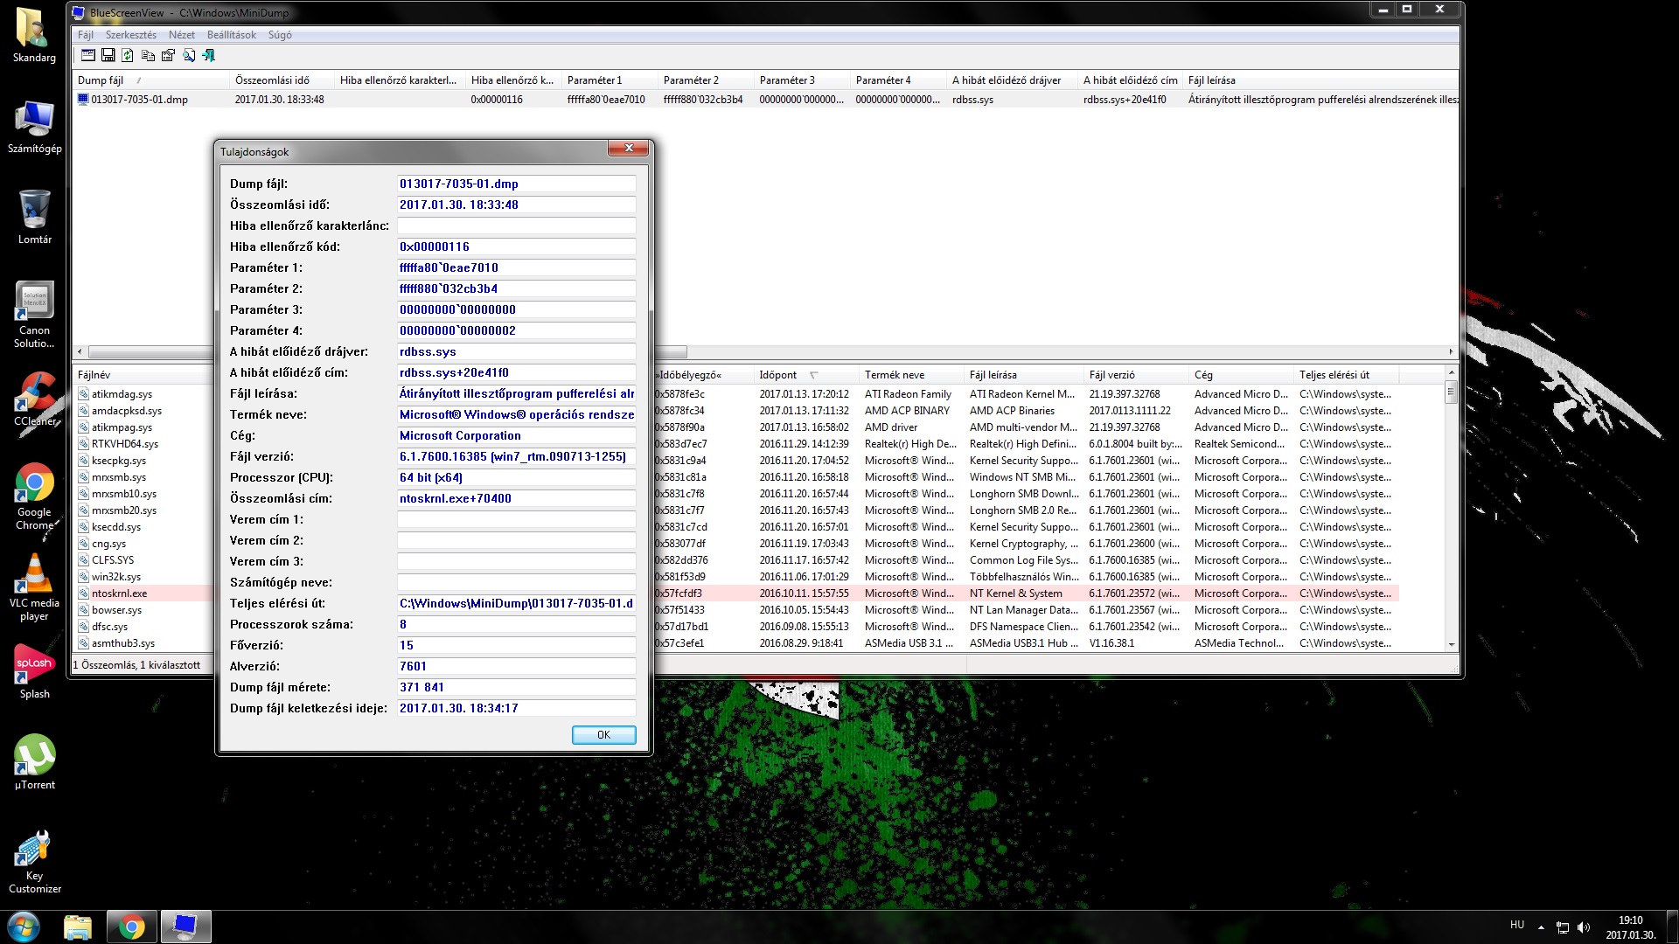Click the Advanced Options toolbar icon

[88, 55]
